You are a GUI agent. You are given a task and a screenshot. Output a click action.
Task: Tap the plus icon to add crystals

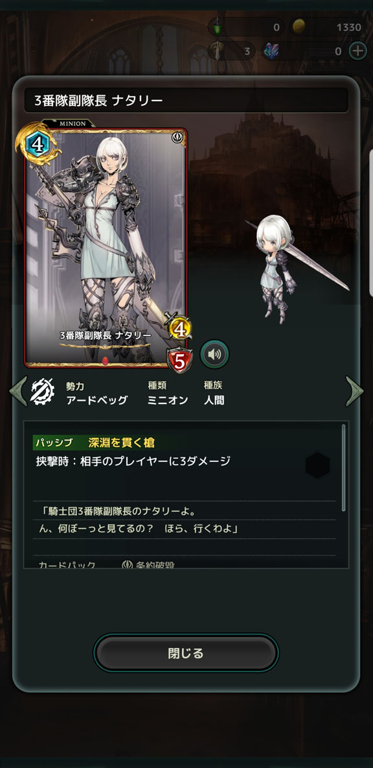point(357,51)
